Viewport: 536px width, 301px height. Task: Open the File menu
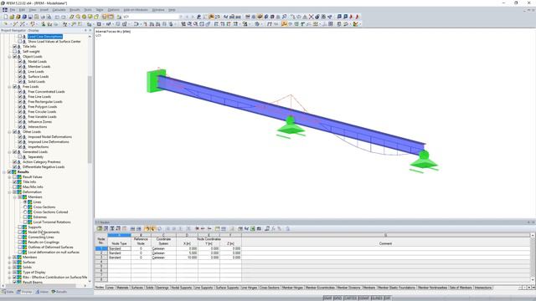coord(13,10)
